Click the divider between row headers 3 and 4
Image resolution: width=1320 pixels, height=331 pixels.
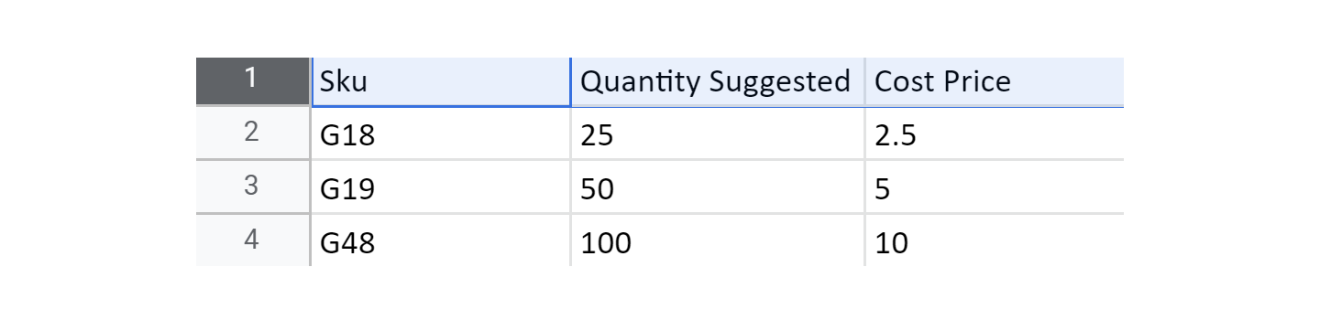(x=253, y=213)
